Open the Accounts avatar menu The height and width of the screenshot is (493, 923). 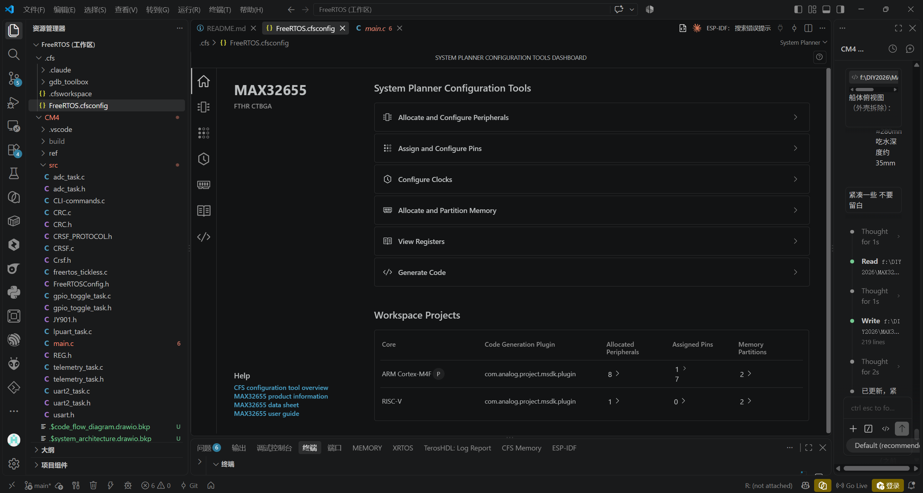(x=14, y=440)
